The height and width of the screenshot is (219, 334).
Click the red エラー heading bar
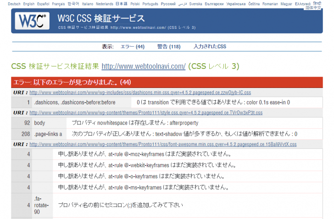[167, 82]
